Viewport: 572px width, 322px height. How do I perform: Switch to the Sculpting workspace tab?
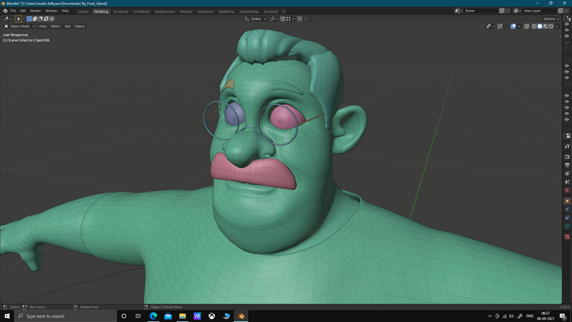[121, 12]
